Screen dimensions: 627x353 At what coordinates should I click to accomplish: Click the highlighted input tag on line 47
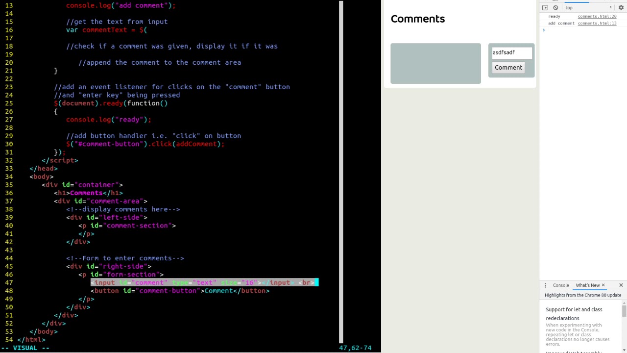[204, 282]
